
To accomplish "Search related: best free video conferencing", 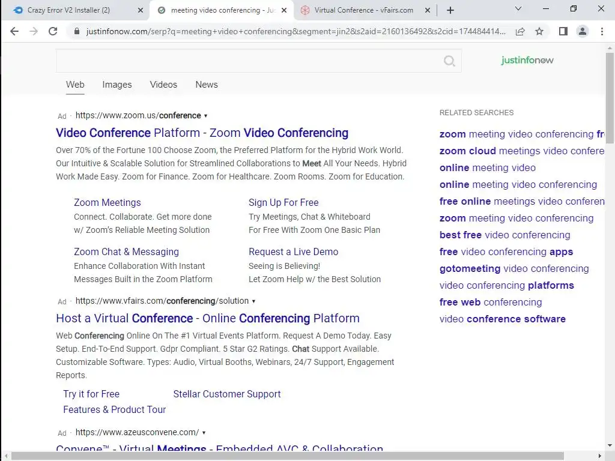I will 504,235.
